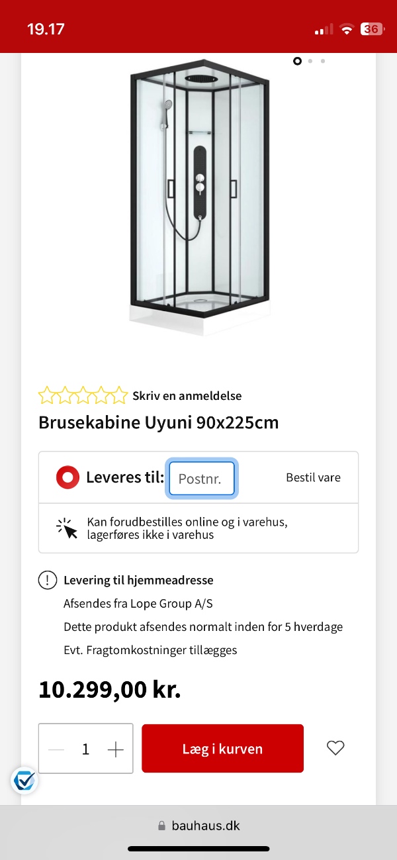Click the exclamation info icon near delivery details
The height and width of the screenshot is (860, 397).
(47, 579)
